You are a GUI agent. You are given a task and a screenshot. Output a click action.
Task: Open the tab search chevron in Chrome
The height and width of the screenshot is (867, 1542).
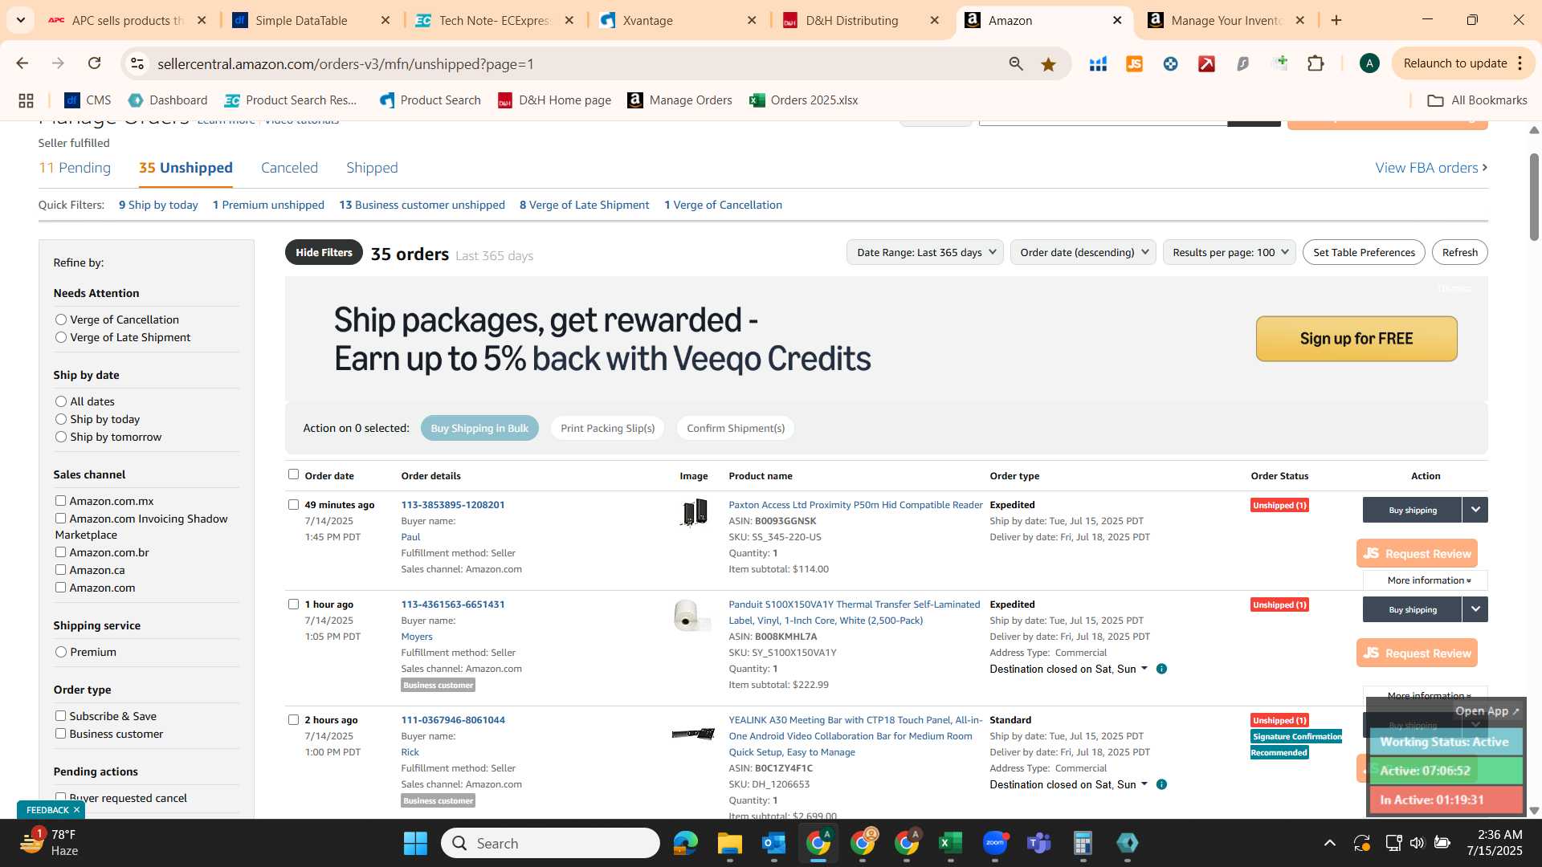(20, 20)
